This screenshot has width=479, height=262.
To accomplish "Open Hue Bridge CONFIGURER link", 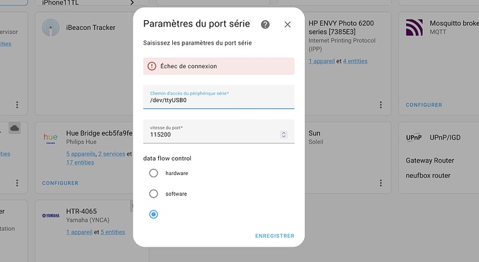I will [60, 183].
